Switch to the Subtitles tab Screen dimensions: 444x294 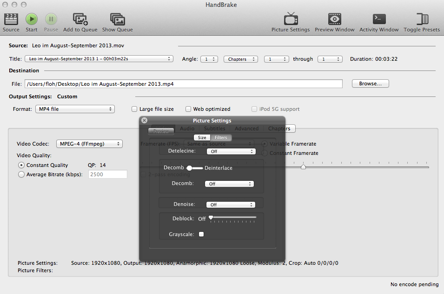(x=214, y=128)
